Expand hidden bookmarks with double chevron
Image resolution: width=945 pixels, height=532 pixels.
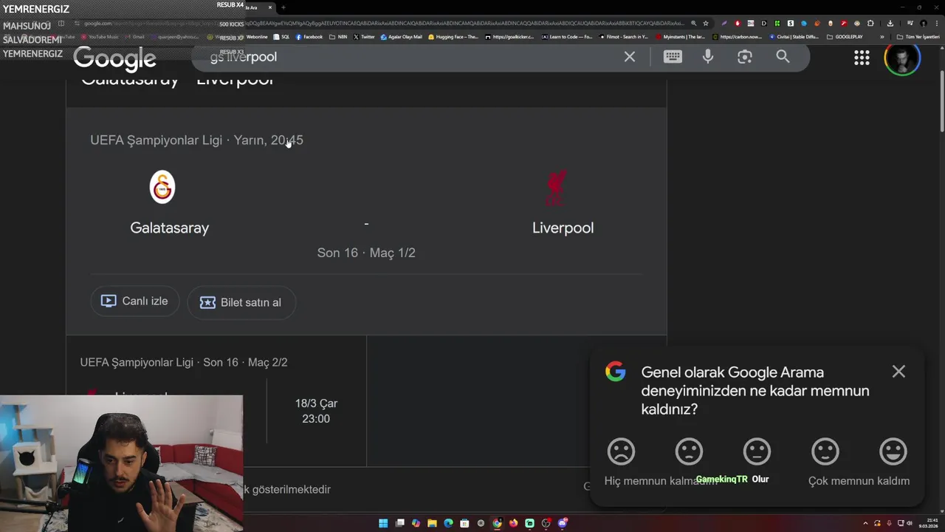pos(882,36)
